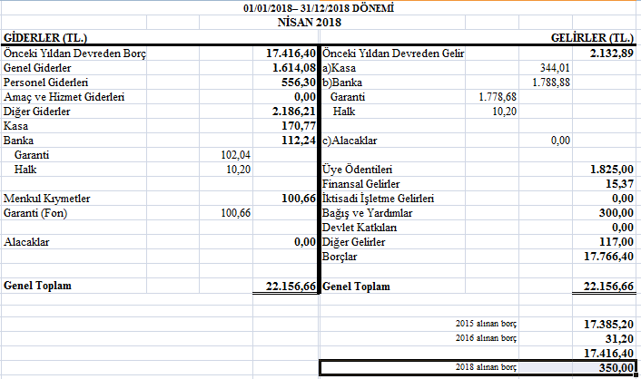Select the 31,20 value cell
This screenshot has width=641, height=379.
620,338
